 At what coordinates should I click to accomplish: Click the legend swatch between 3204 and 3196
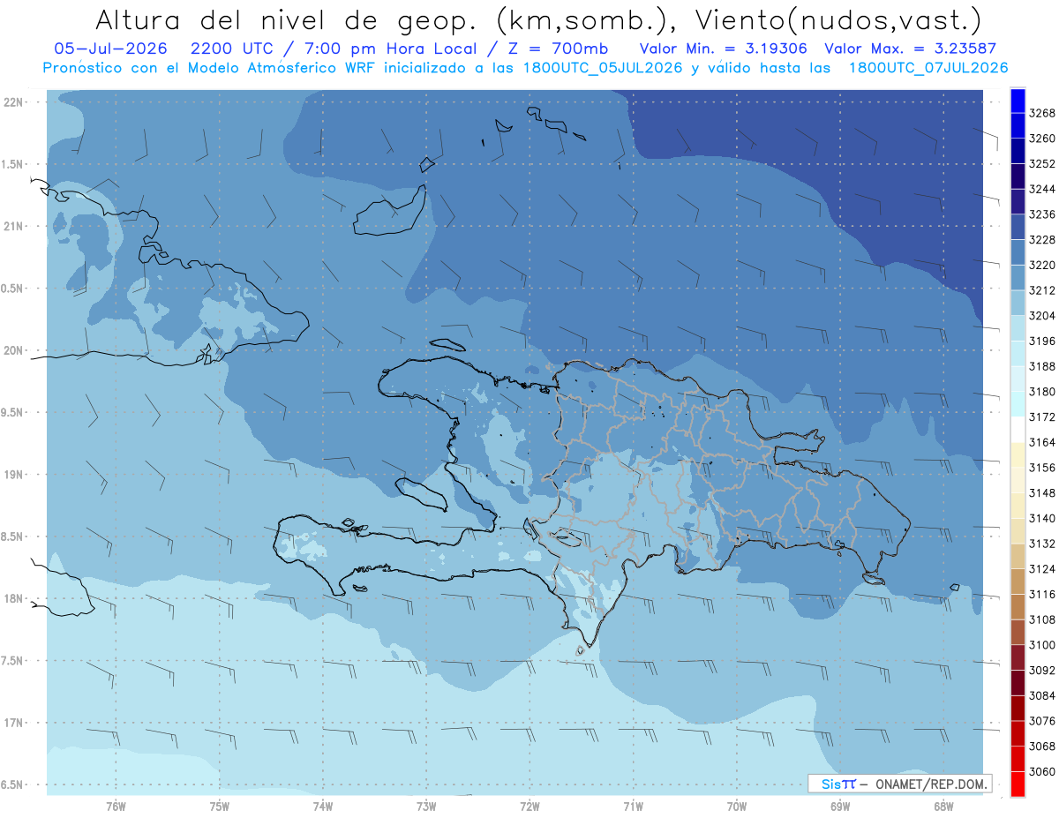coord(1018,328)
